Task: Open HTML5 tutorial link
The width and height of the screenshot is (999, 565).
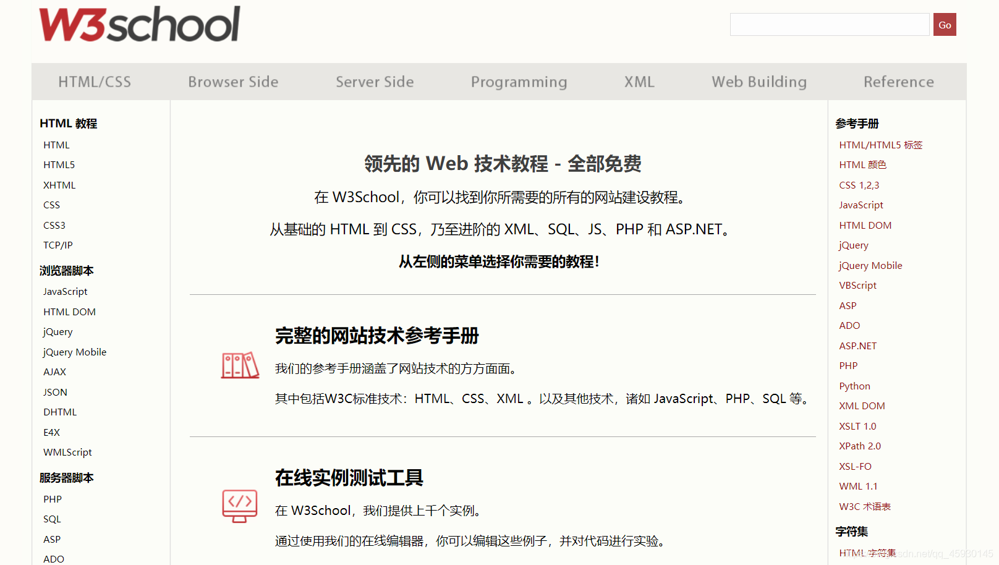Action: [59, 165]
